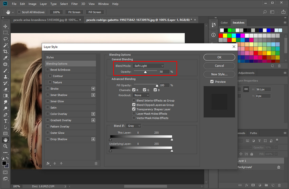
Task: Click the Opacity slider handle
Action: [x=146, y=72]
